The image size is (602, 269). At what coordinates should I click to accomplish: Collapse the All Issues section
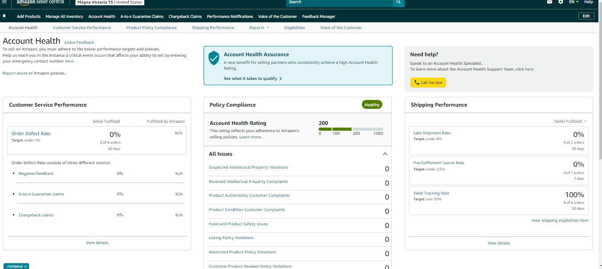[x=385, y=154]
